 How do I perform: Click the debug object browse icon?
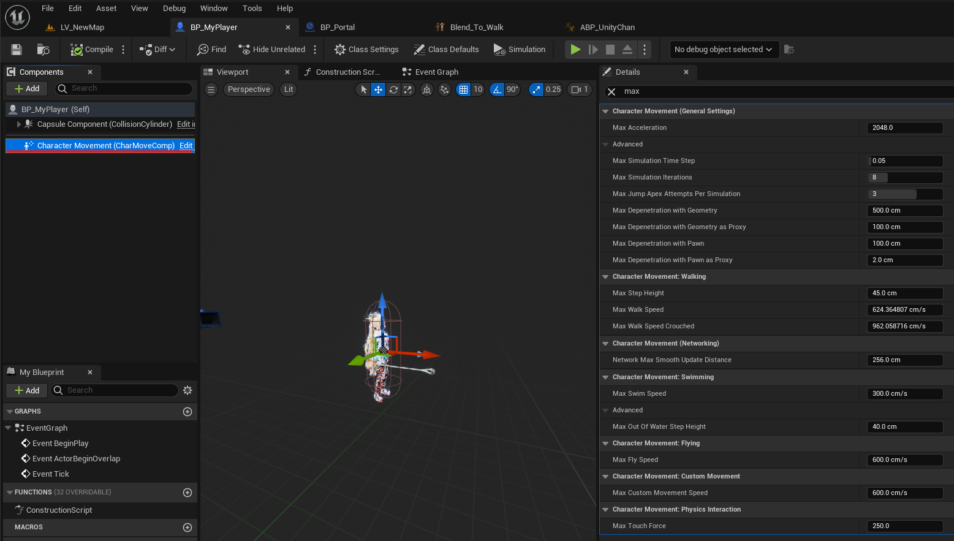[789, 50]
